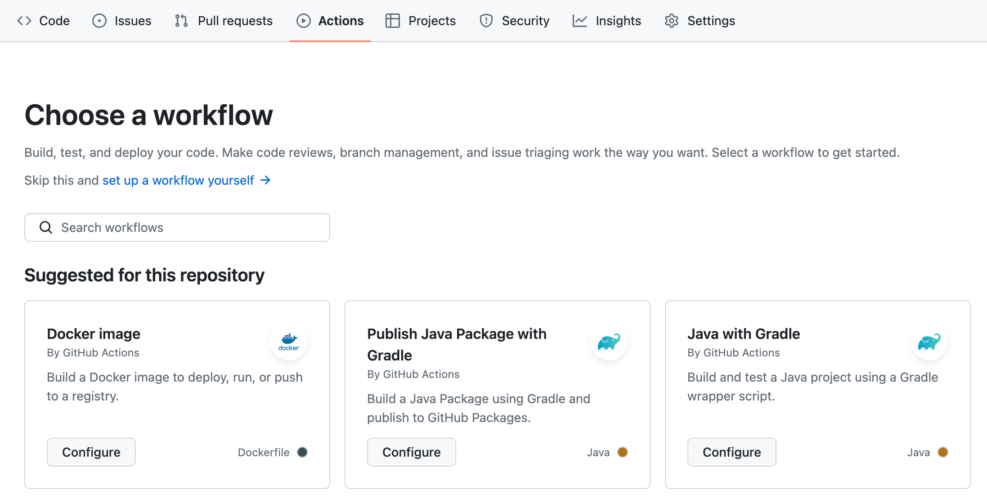Click the arrow icon after workflow yourself link

coord(265,180)
